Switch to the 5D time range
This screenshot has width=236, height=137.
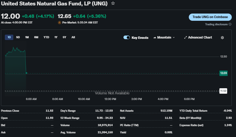point(18,37)
